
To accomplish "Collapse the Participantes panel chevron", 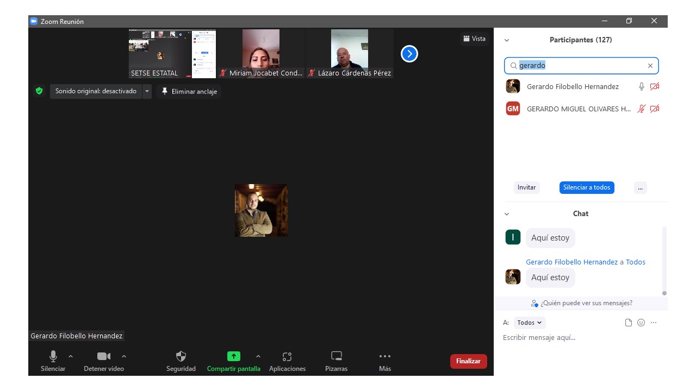I will point(507,40).
